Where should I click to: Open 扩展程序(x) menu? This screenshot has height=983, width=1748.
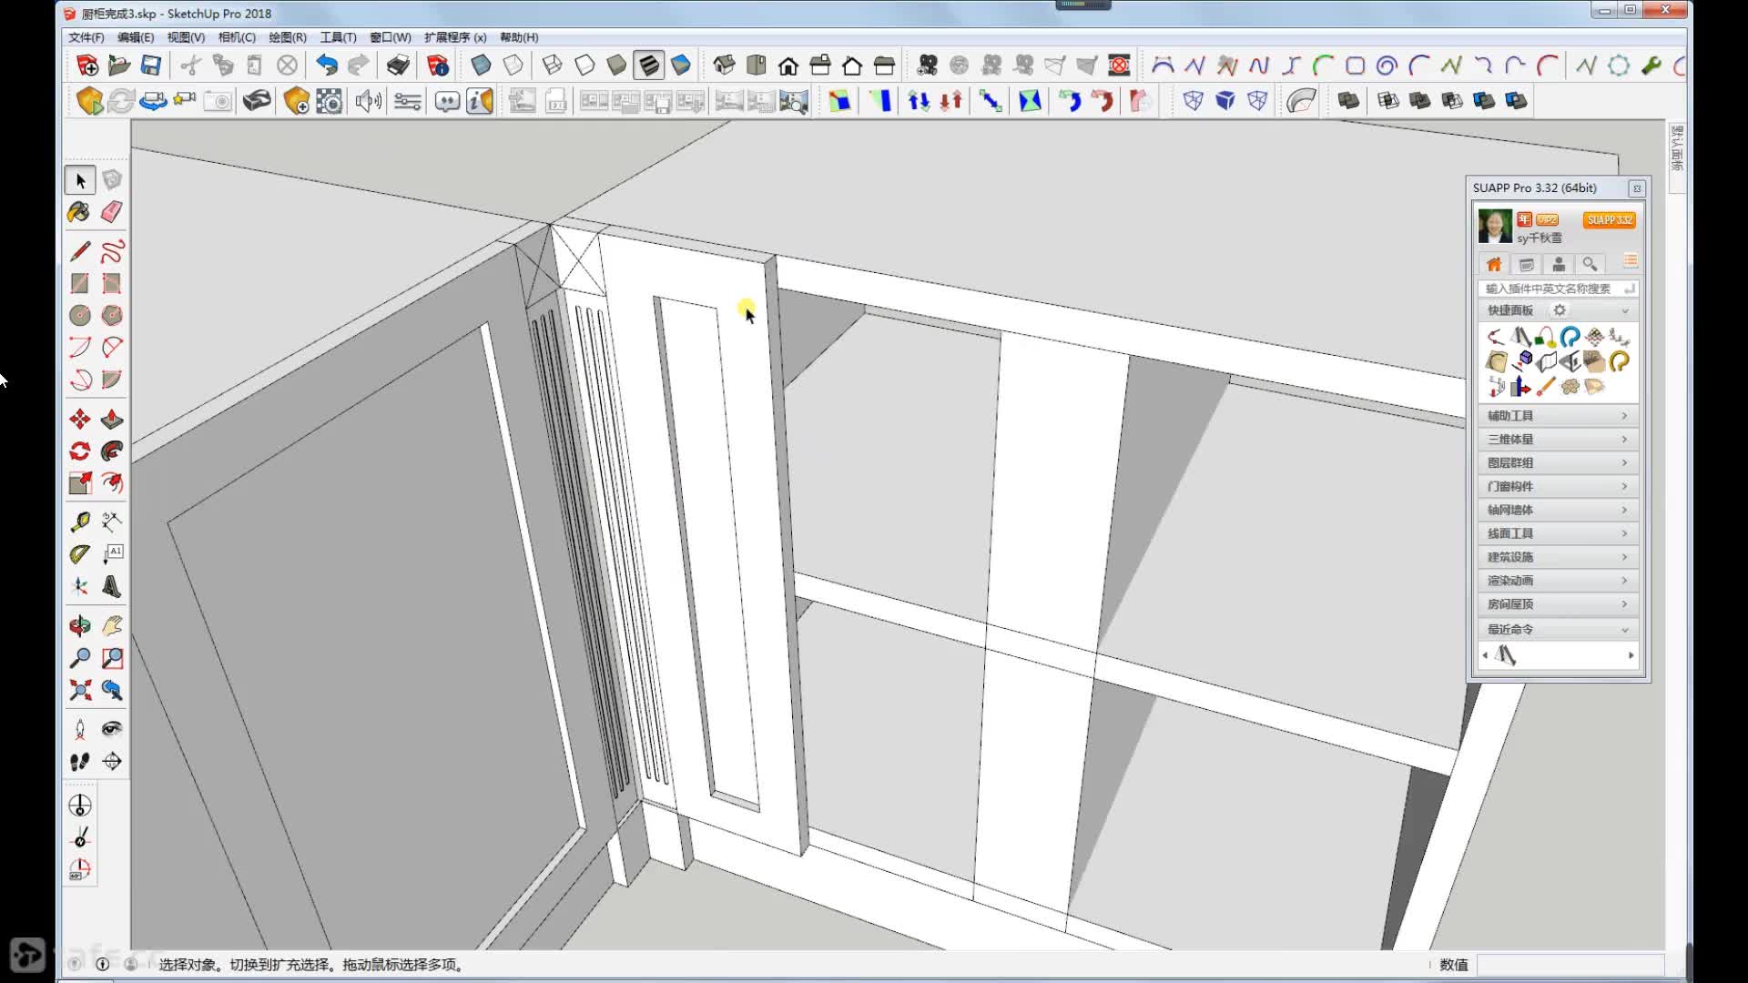(x=455, y=37)
